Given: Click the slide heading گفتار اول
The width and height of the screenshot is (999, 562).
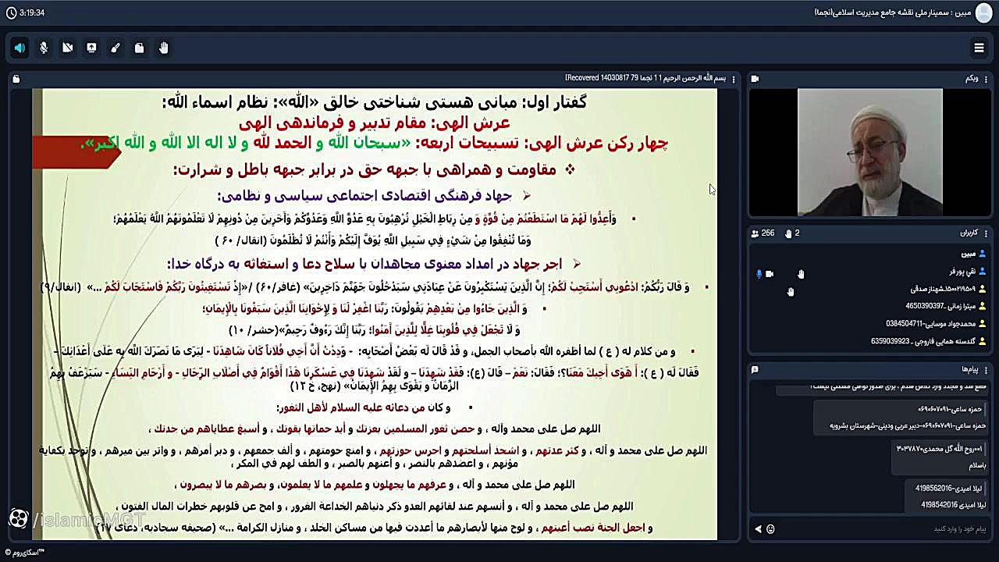Looking at the screenshot, I should [x=375, y=102].
